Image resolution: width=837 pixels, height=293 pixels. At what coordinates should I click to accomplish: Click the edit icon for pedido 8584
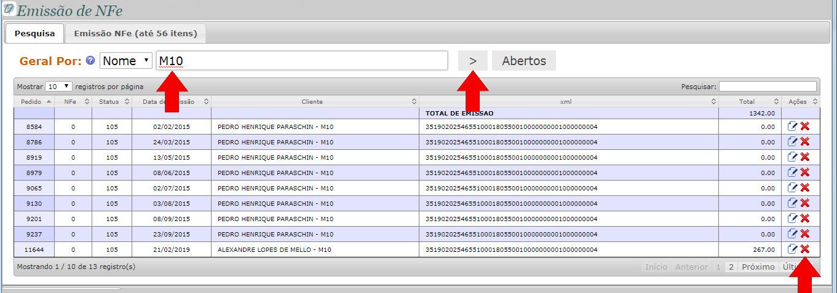click(793, 127)
